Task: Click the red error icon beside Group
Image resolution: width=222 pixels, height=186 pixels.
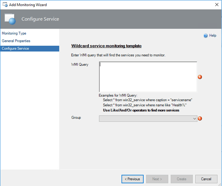Action: 200,119
